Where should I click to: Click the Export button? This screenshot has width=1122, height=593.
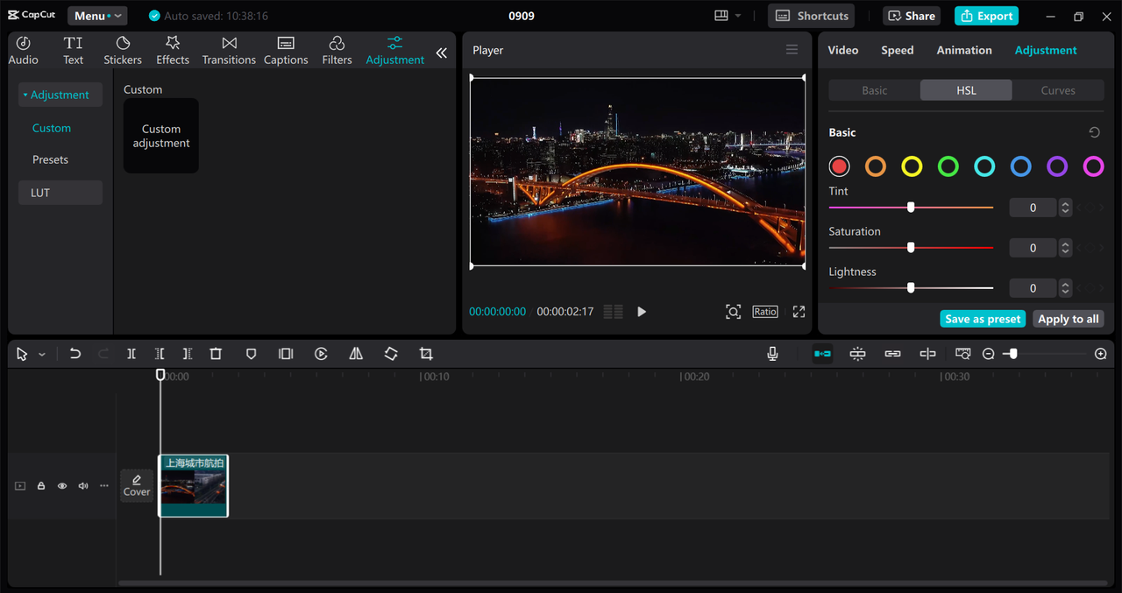pos(986,16)
